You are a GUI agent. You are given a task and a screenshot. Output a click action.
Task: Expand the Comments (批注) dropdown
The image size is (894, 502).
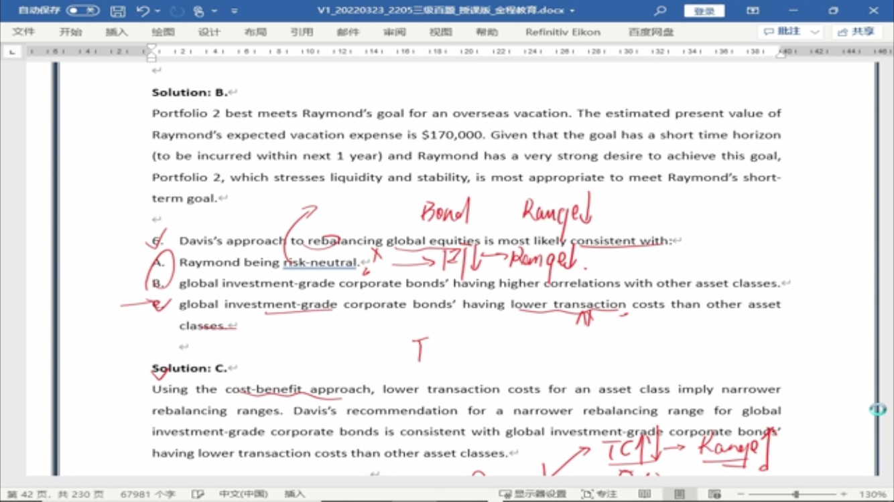coord(815,32)
